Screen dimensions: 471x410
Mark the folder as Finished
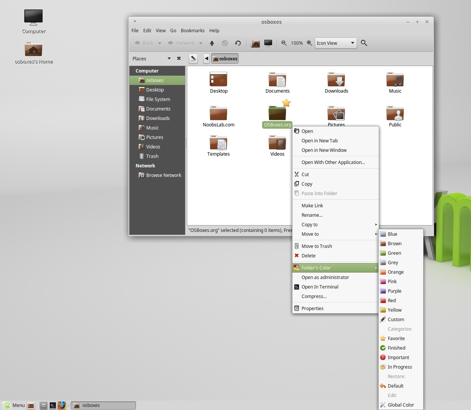click(396, 348)
